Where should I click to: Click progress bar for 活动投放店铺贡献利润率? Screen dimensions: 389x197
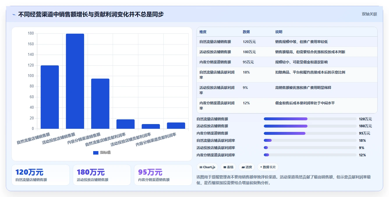coord(310,148)
